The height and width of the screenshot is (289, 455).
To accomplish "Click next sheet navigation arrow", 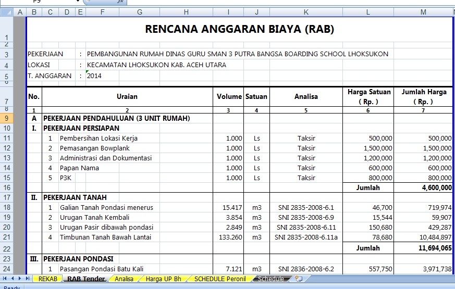I will pos(20,279).
